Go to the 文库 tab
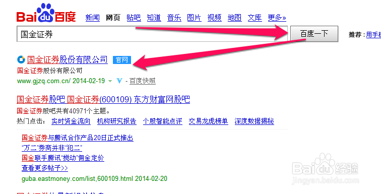The height and width of the screenshot is (194, 381). 255,18
